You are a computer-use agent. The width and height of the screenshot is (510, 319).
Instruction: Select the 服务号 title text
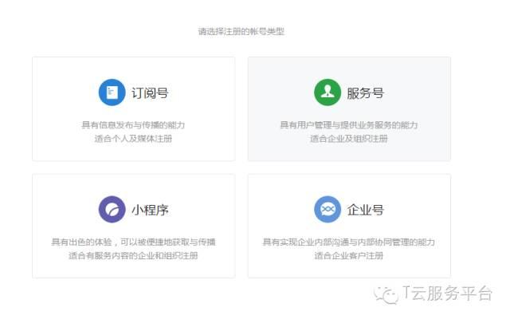365,93
